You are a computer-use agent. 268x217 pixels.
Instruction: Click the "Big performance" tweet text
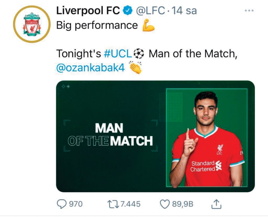(97, 26)
